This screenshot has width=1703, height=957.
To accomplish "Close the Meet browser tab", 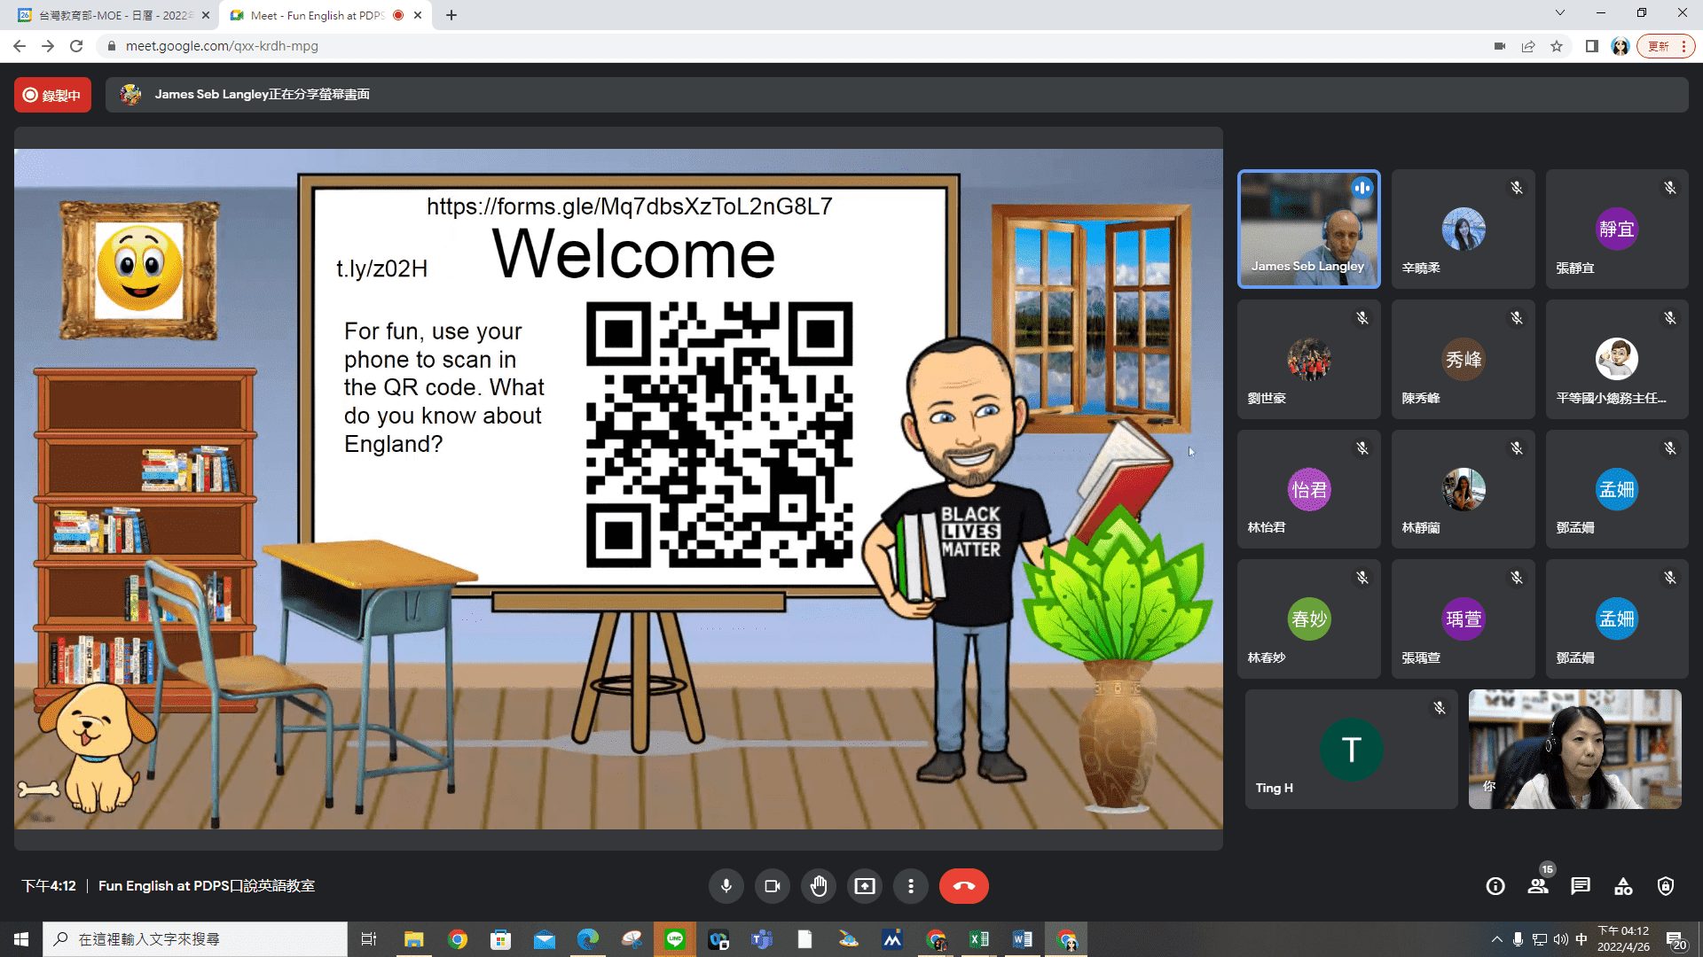I will [418, 15].
